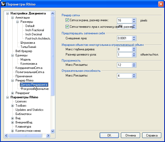Screen dimensions: 165x142
Task: Decrease Смещение луча value
Action: click(134, 40)
